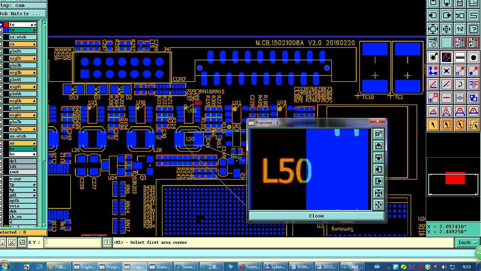Click the pan-up icon in Popview
Image resolution: width=481 pixels, height=271 pixels.
[x=378, y=146]
